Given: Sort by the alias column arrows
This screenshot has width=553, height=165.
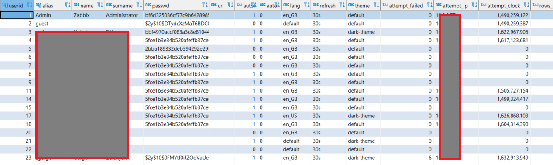Looking at the screenshot, I should pyautogui.click(x=70, y=5).
